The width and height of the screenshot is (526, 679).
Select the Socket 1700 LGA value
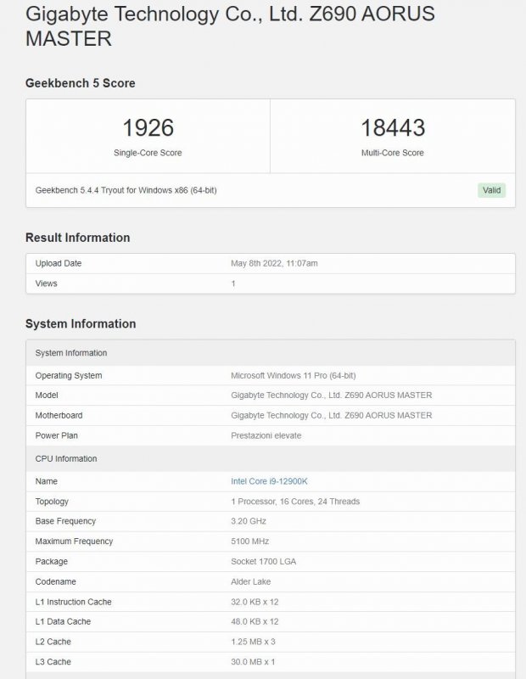coord(263,561)
